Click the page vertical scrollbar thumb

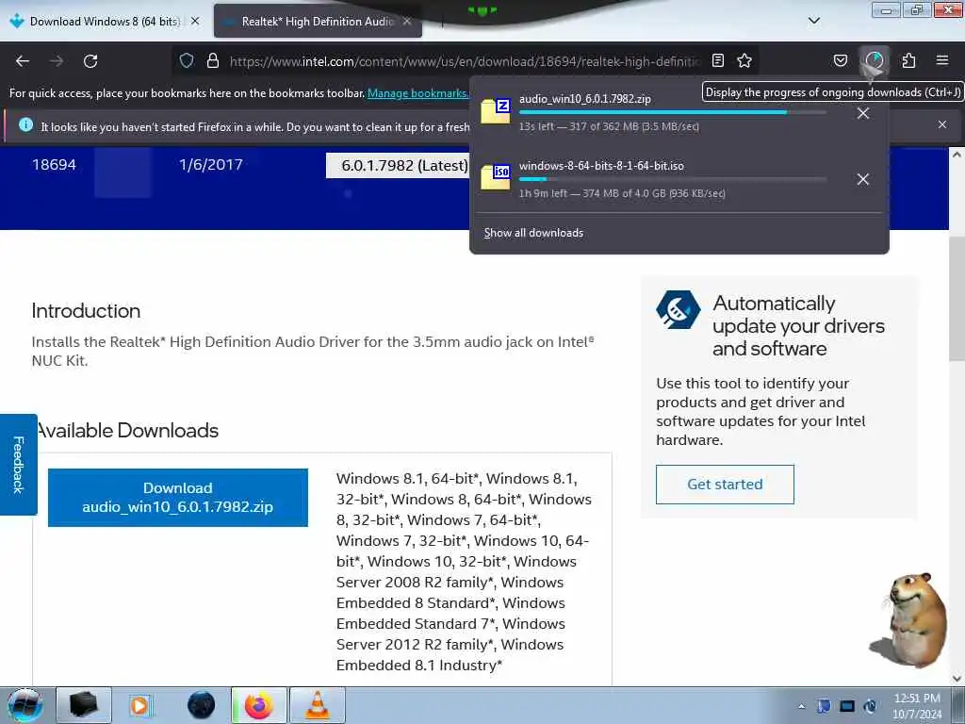click(957, 299)
